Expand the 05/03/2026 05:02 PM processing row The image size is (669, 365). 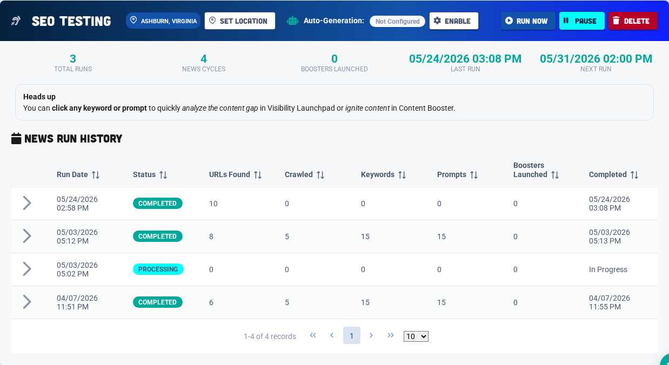click(x=26, y=269)
